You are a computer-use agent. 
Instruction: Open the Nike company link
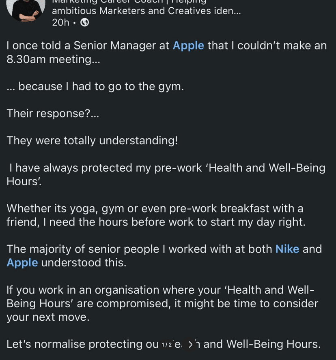pos(287,249)
